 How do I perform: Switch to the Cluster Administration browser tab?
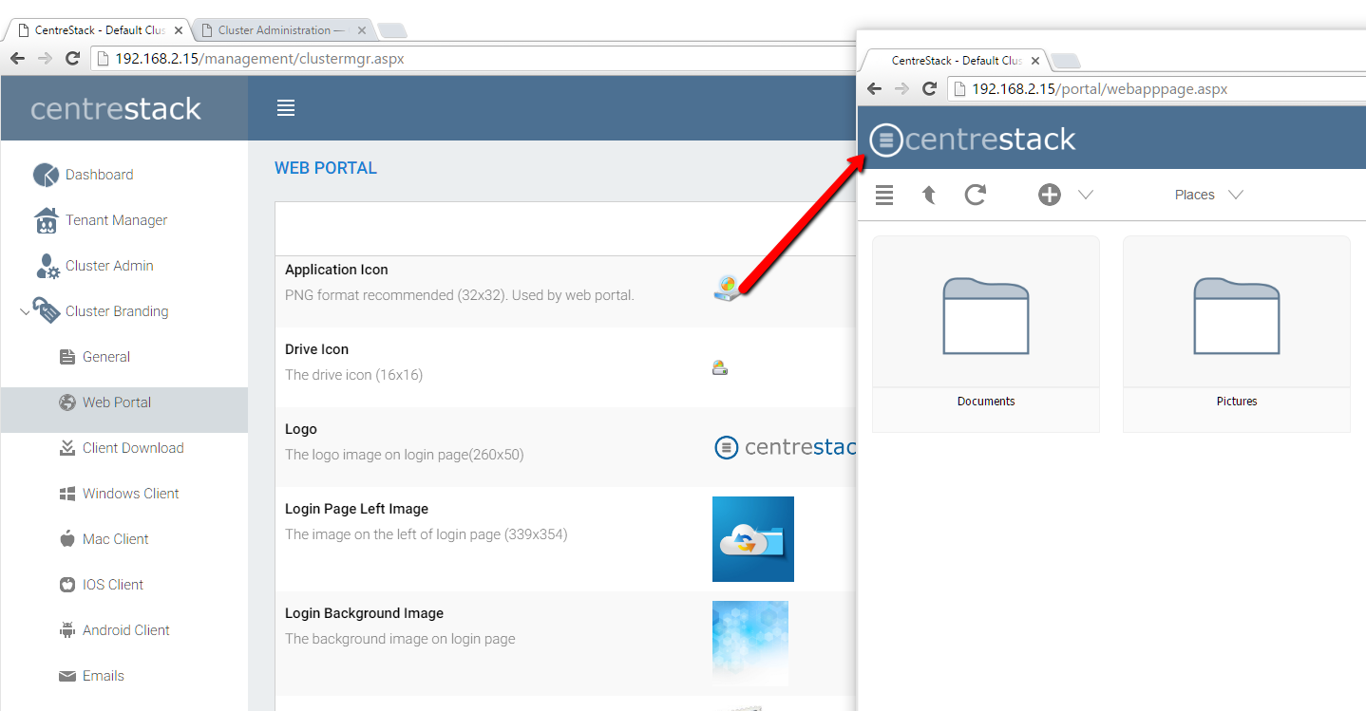[280, 30]
